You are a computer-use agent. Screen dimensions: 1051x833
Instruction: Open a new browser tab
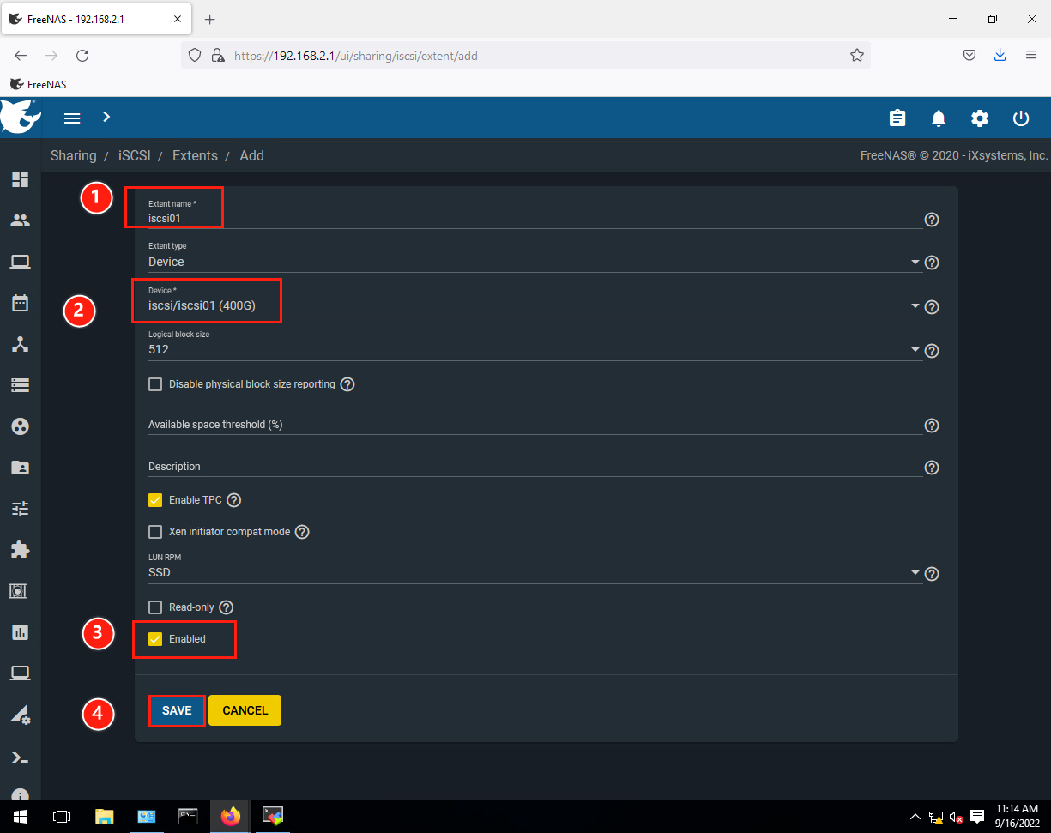point(210,19)
